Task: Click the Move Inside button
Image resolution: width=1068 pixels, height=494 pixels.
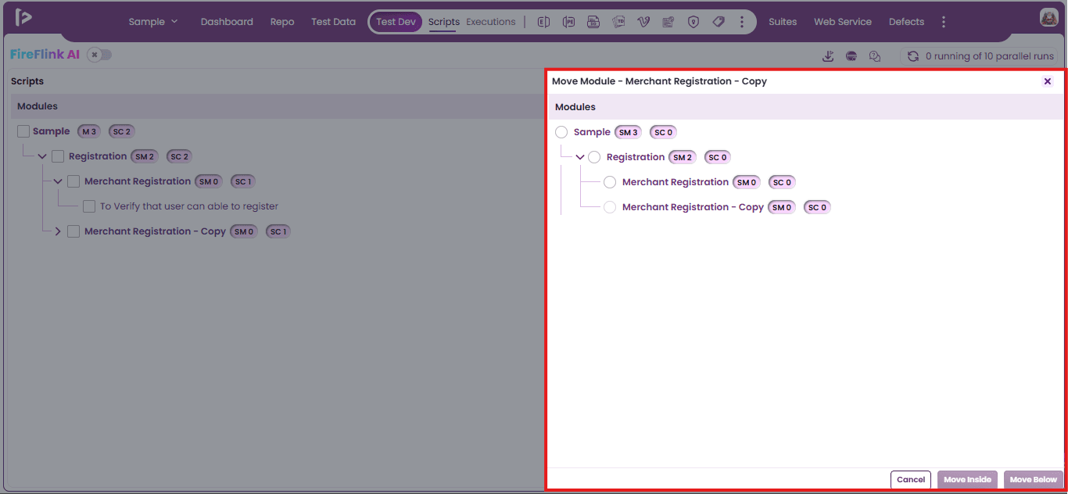Action: [967, 480]
